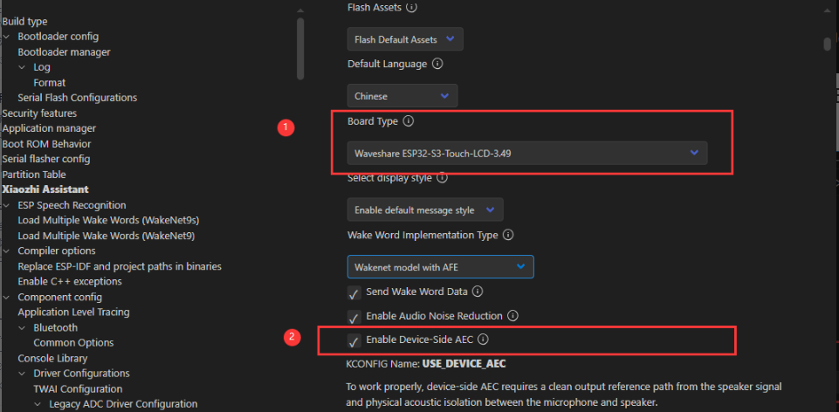Click the info icon beside Flash Assets
The height and width of the screenshot is (412, 839).
[412, 7]
